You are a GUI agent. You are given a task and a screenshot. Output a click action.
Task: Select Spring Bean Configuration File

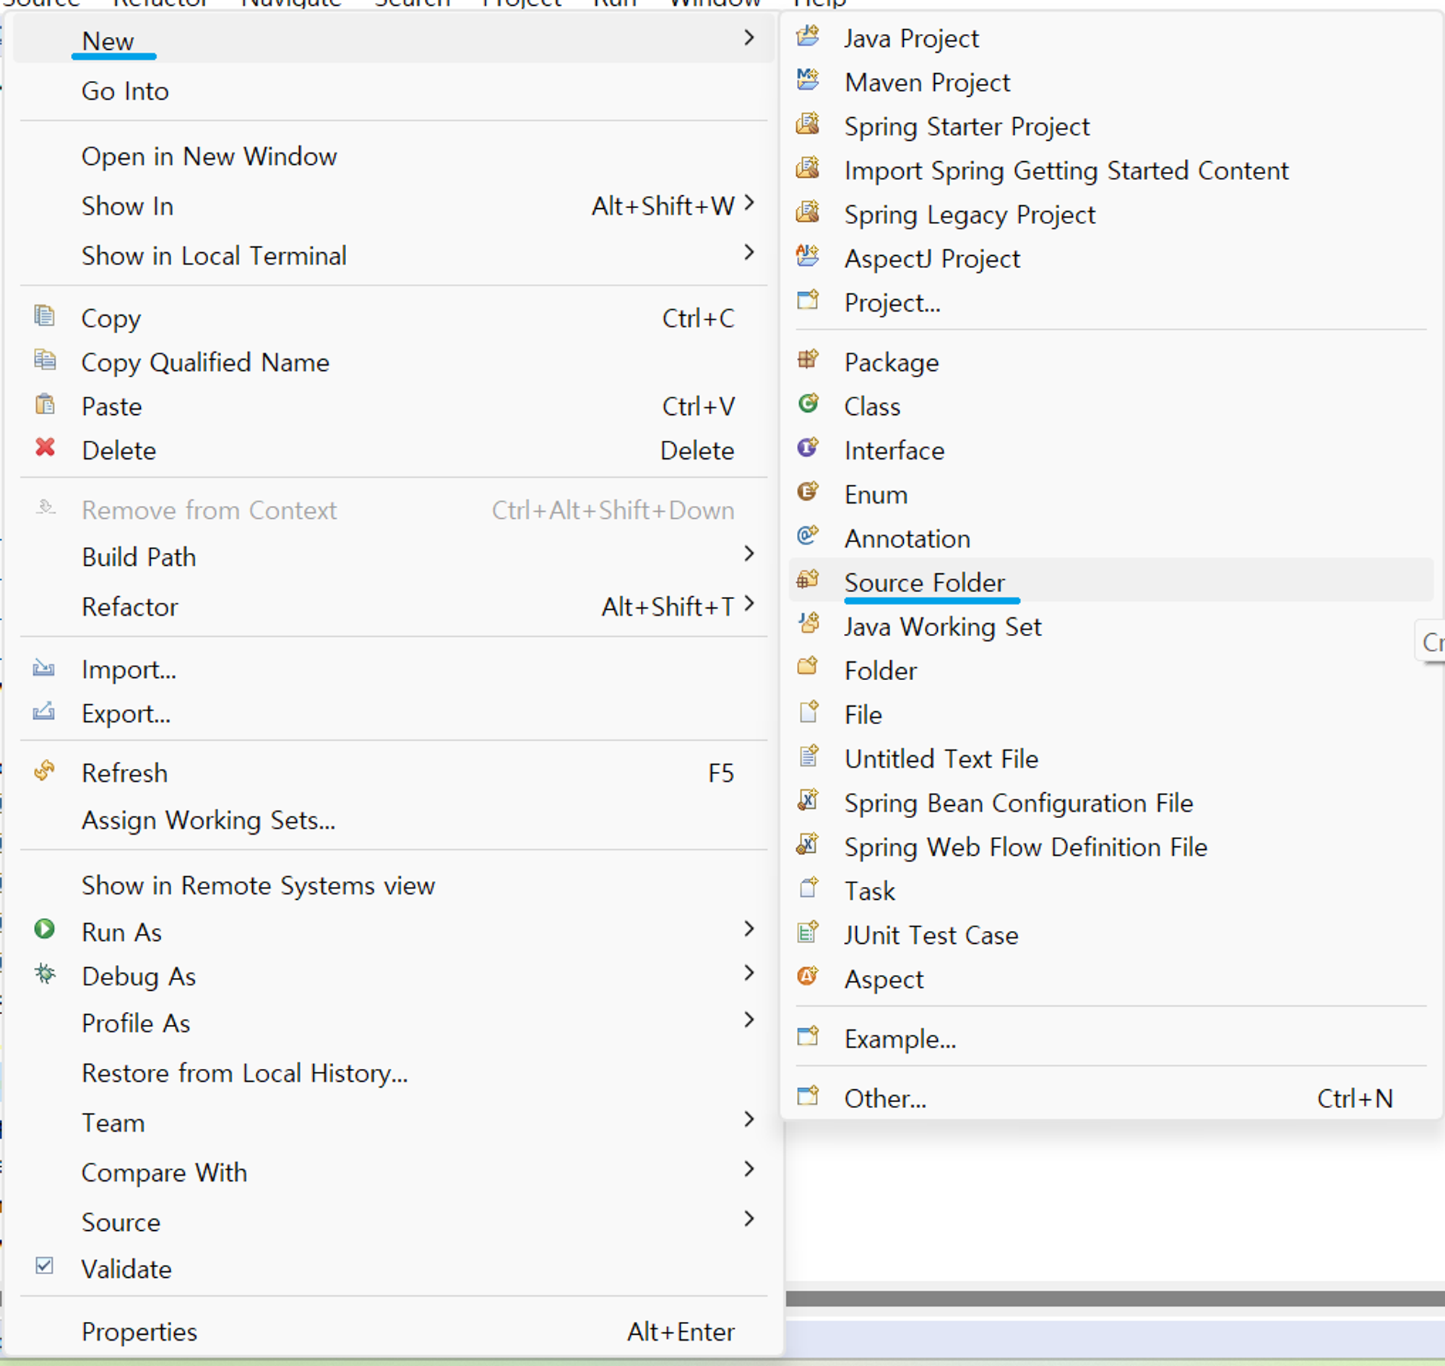click(1018, 804)
